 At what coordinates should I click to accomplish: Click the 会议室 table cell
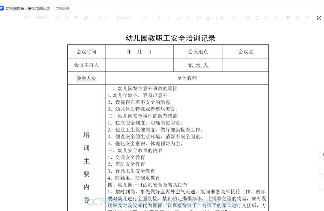(x=246, y=51)
